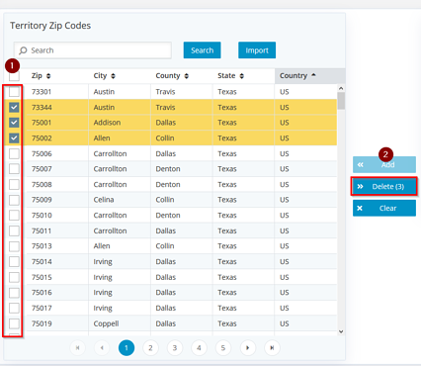Check the box for zip 75008
The image size is (421, 366).
tap(14, 184)
